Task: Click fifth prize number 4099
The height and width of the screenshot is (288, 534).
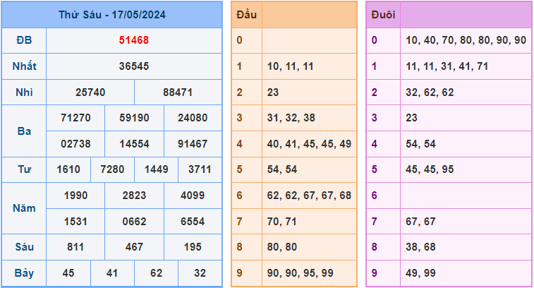Action: pyautogui.click(x=193, y=196)
